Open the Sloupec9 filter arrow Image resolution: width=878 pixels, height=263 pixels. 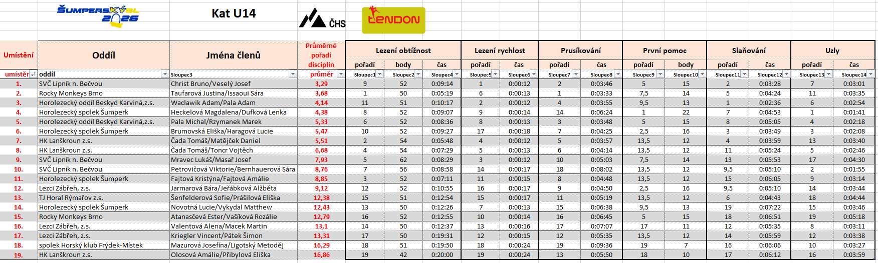click(660, 74)
